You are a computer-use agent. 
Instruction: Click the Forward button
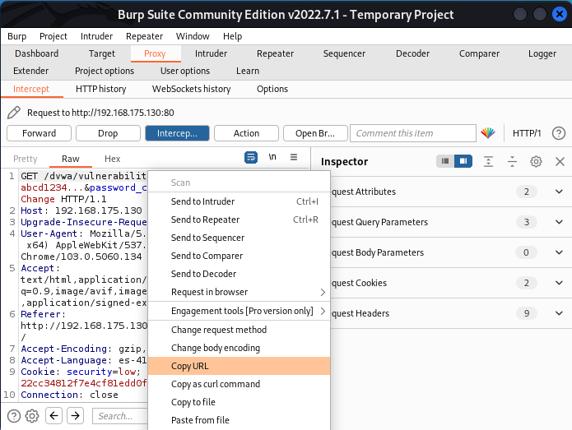[x=39, y=133]
